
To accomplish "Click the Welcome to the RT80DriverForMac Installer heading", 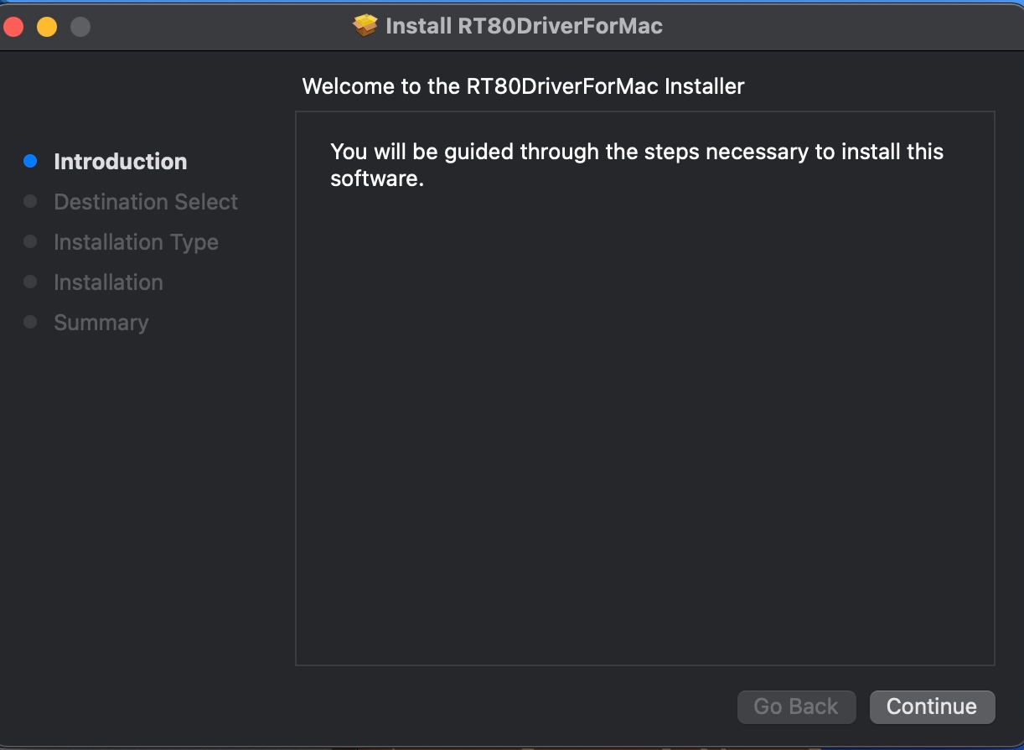I will coord(523,85).
